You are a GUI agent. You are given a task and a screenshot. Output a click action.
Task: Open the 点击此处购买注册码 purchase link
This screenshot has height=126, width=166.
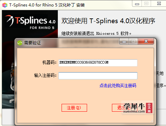click(x=118, y=85)
